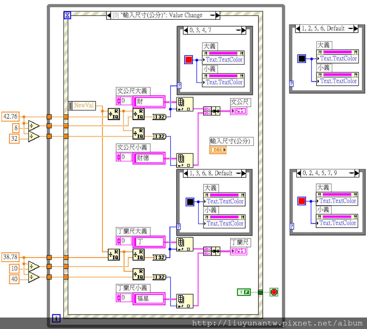This screenshot has width=367, height=329.
Task: Select Concatenate Strings node feeding 丁蘭尺 indicator
Action: pos(211,251)
